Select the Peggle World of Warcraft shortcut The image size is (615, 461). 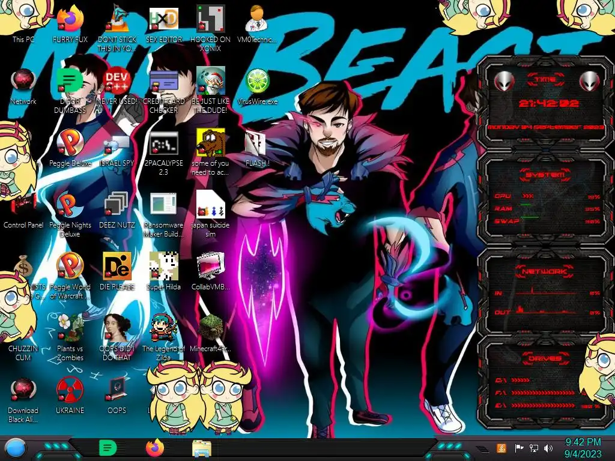pyautogui.click(x=70, y=275)
